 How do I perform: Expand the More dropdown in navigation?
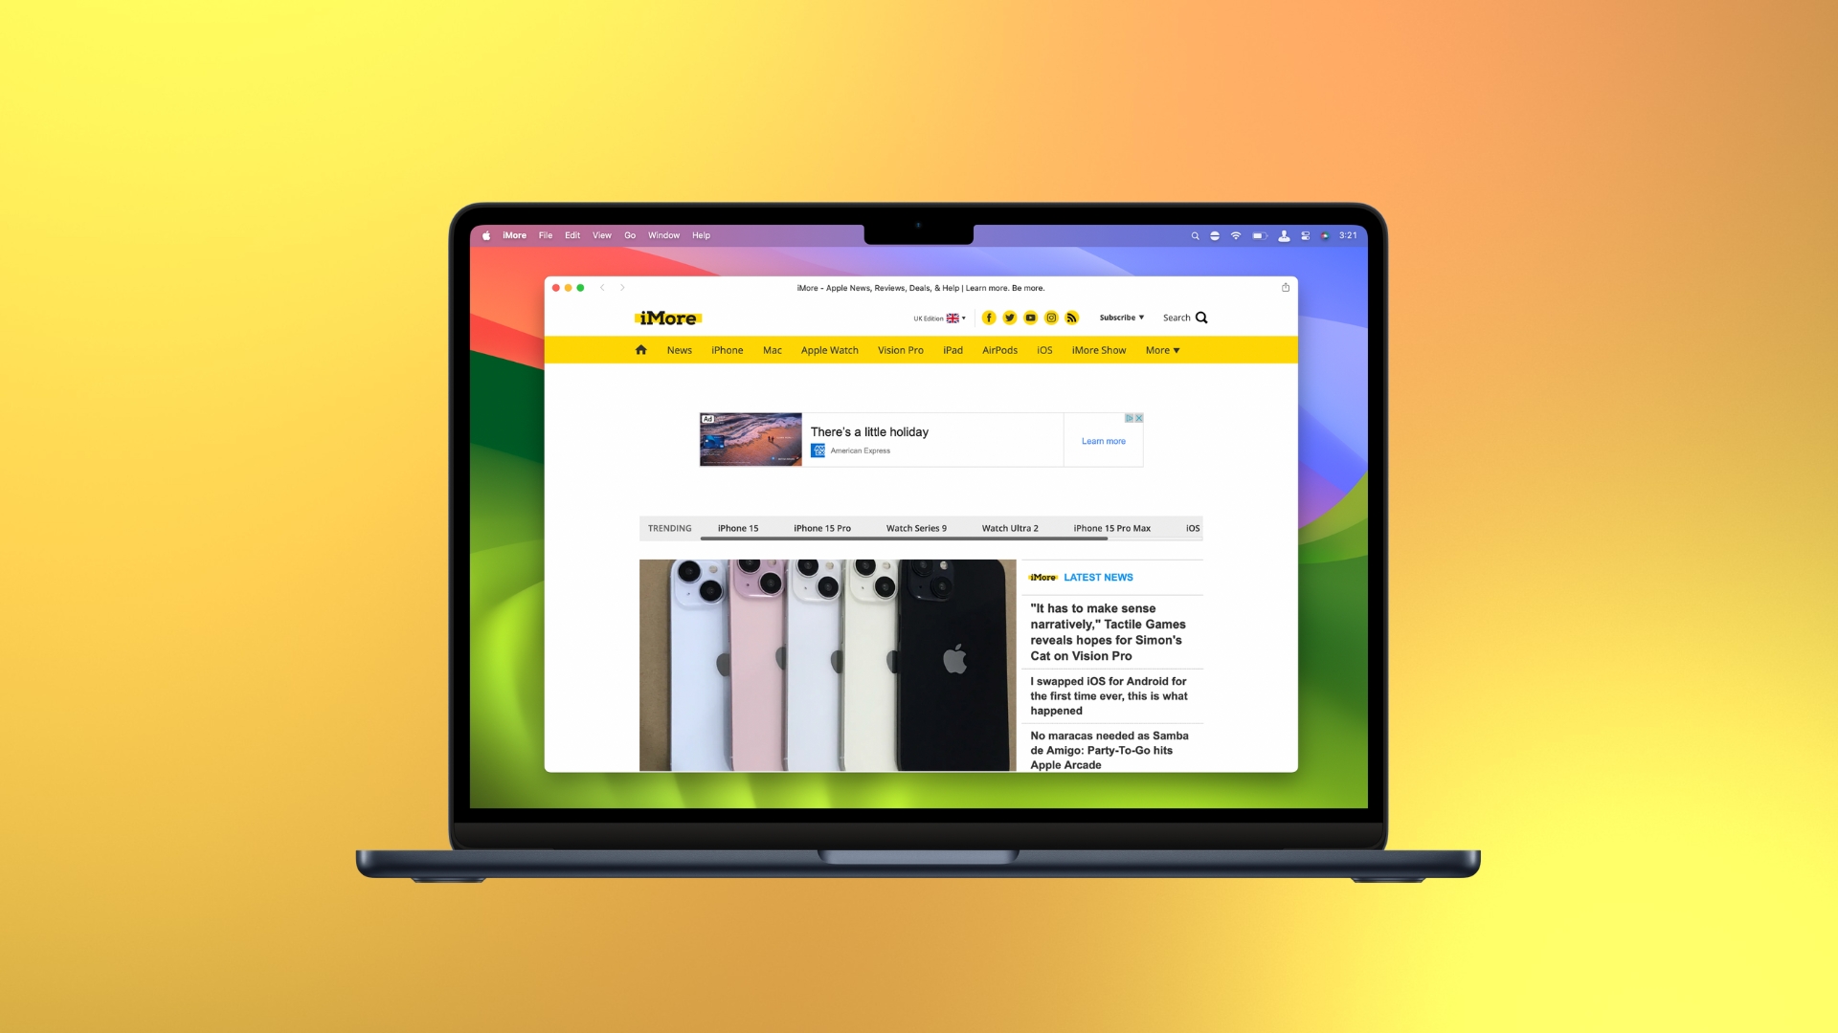1163,351
